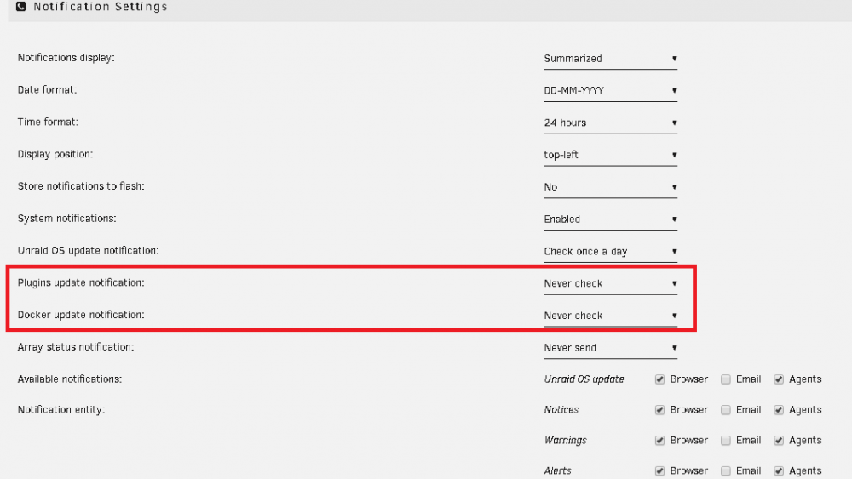Image resolution: width=852 pixels, height=479 pixels.
Task: Toggle Browser checkbox for Notices
Action: click(659, 410)
